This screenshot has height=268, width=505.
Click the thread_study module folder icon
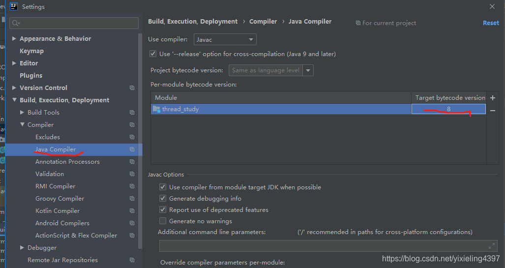click(156, 109)
